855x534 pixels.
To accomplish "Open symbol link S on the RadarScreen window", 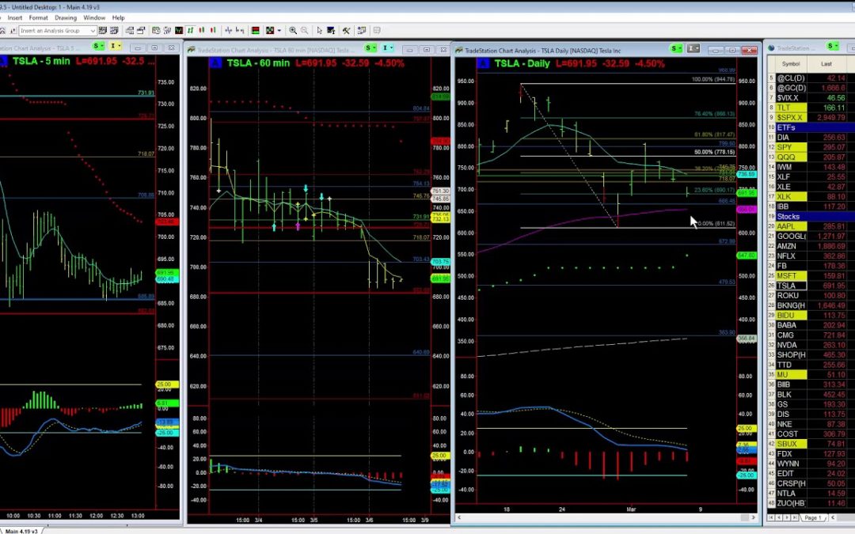I will (x=832, y=46).
